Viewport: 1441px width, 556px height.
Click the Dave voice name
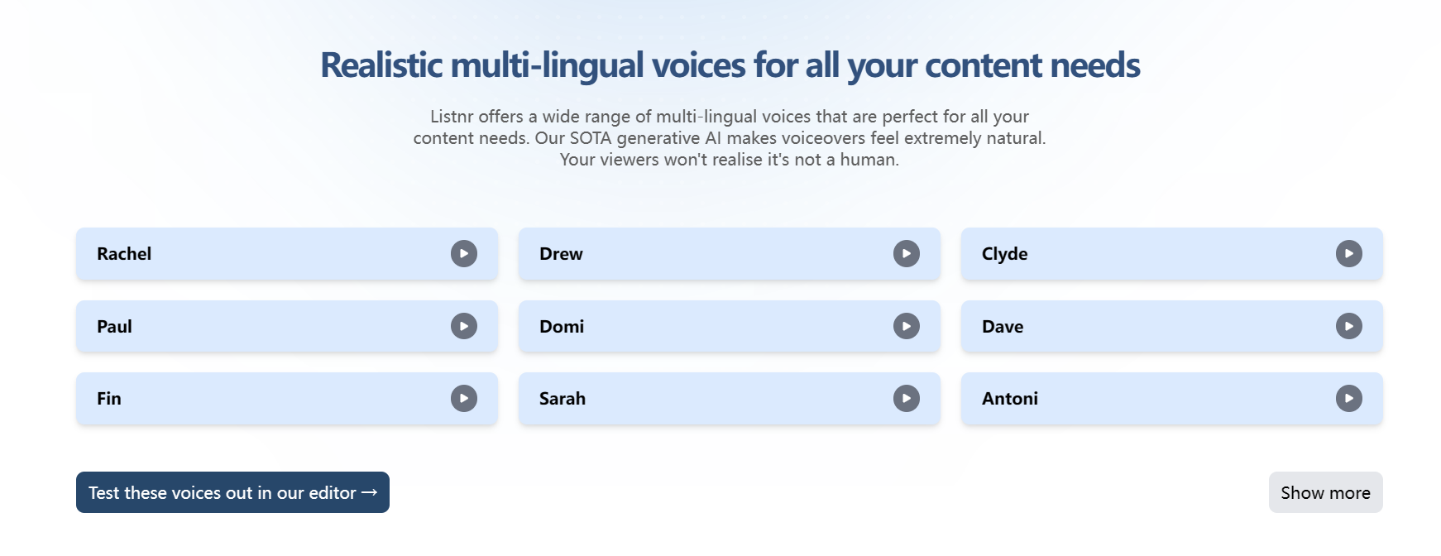coord(1003,327)
